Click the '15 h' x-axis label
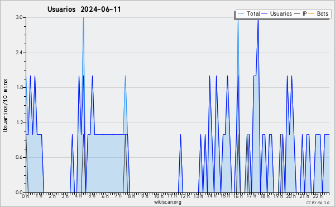Screen dimensions: 335x207 (225, 196)
